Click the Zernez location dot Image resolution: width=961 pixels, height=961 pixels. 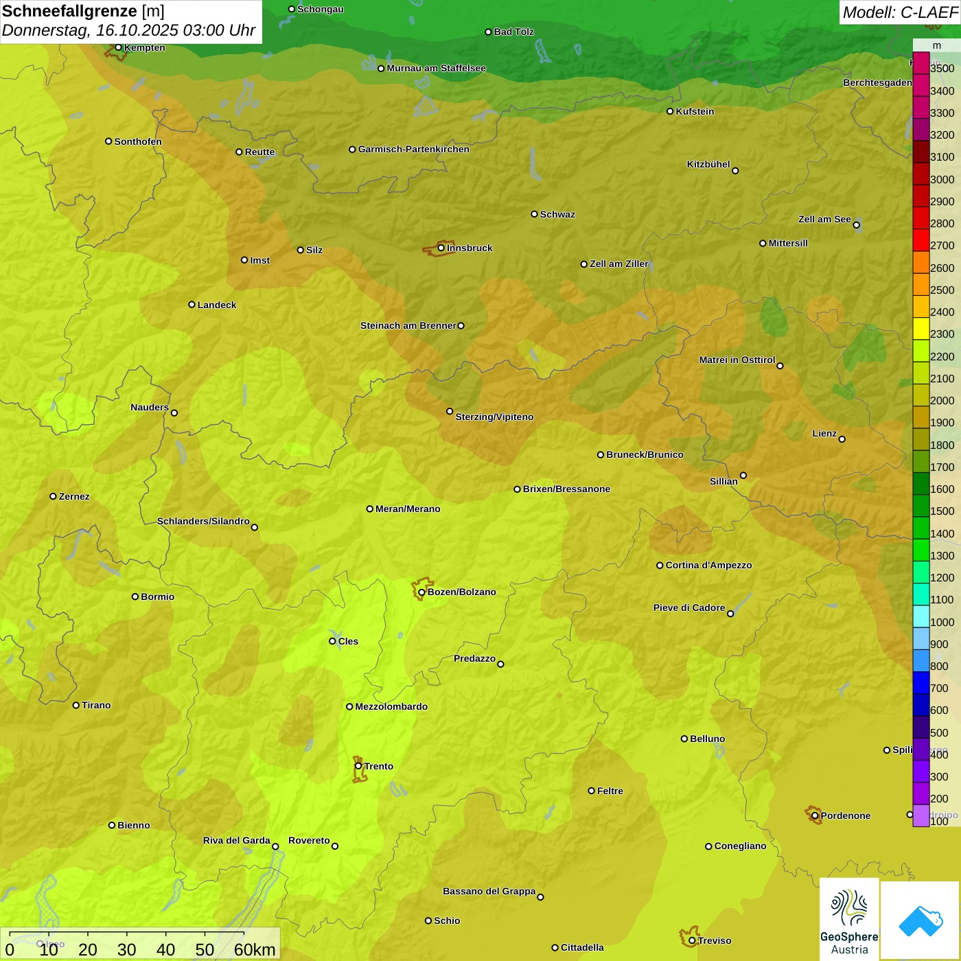click(x=53, y=496)
